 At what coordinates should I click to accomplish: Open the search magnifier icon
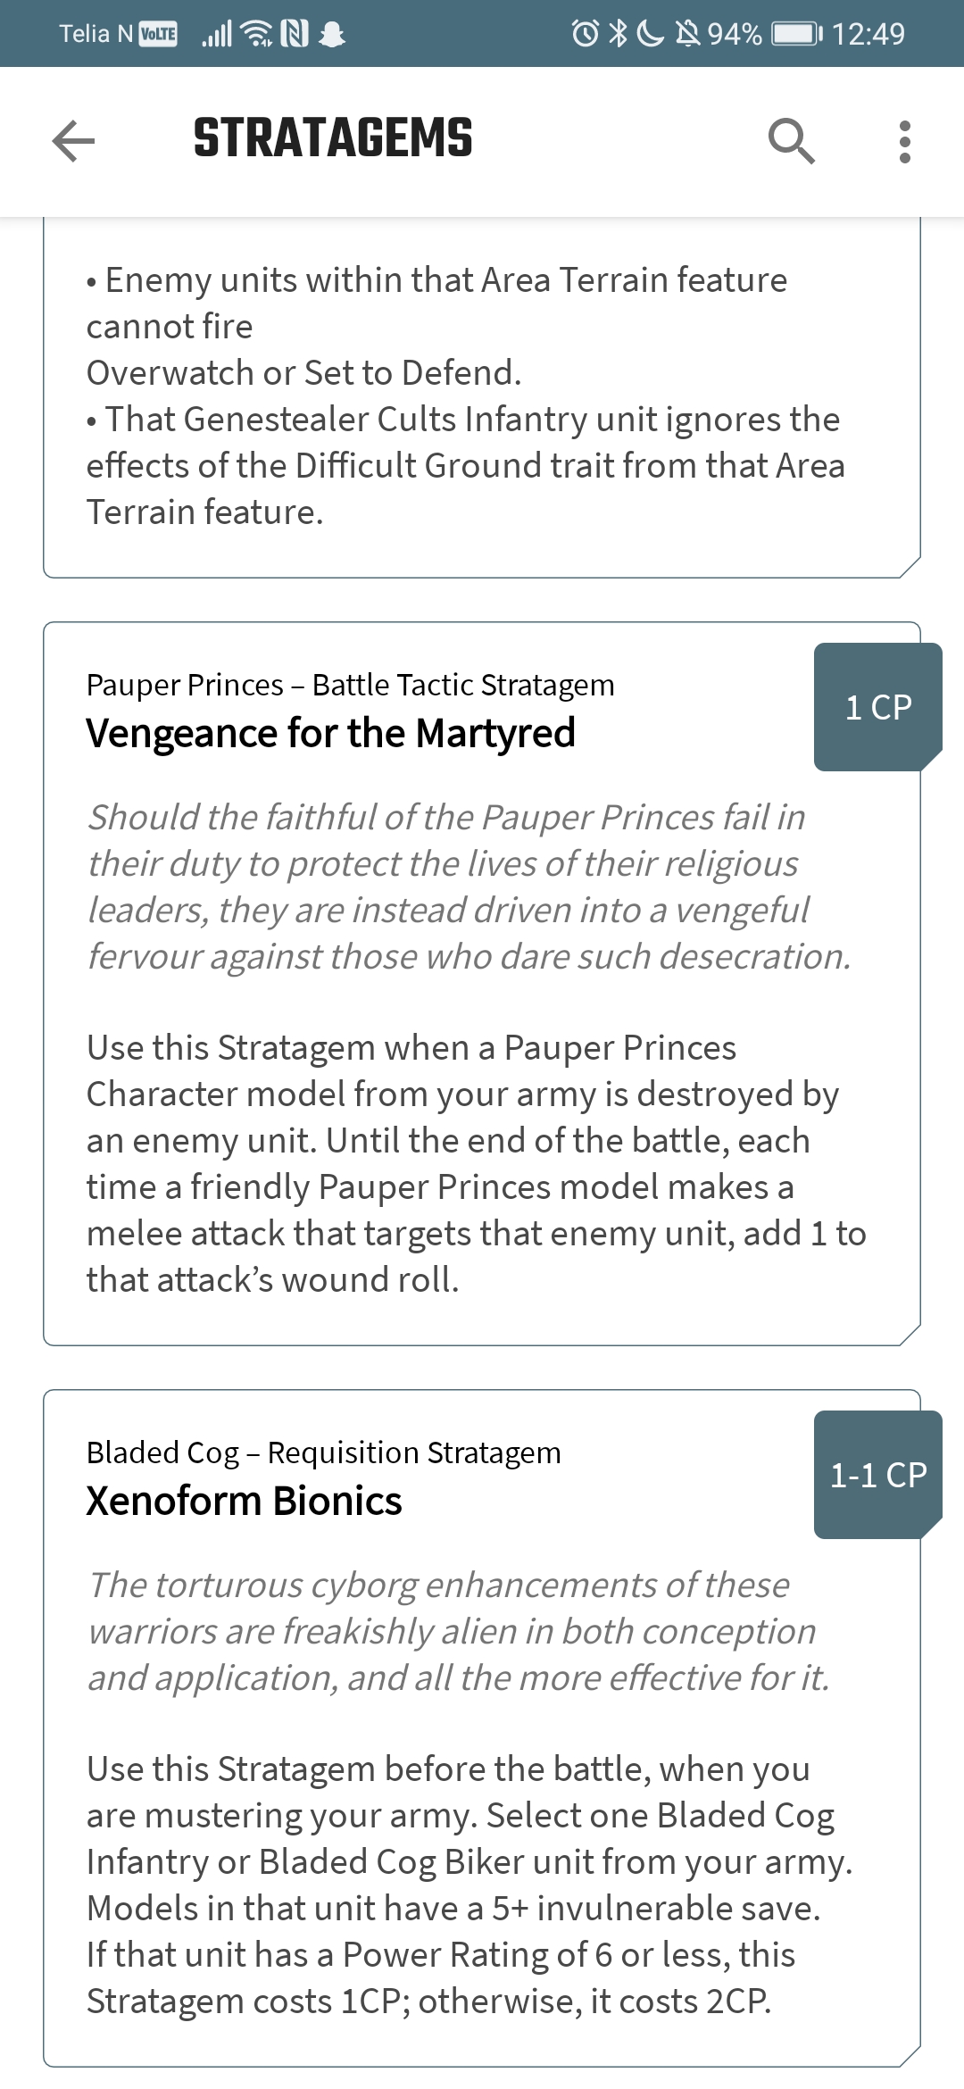point(791,141)
